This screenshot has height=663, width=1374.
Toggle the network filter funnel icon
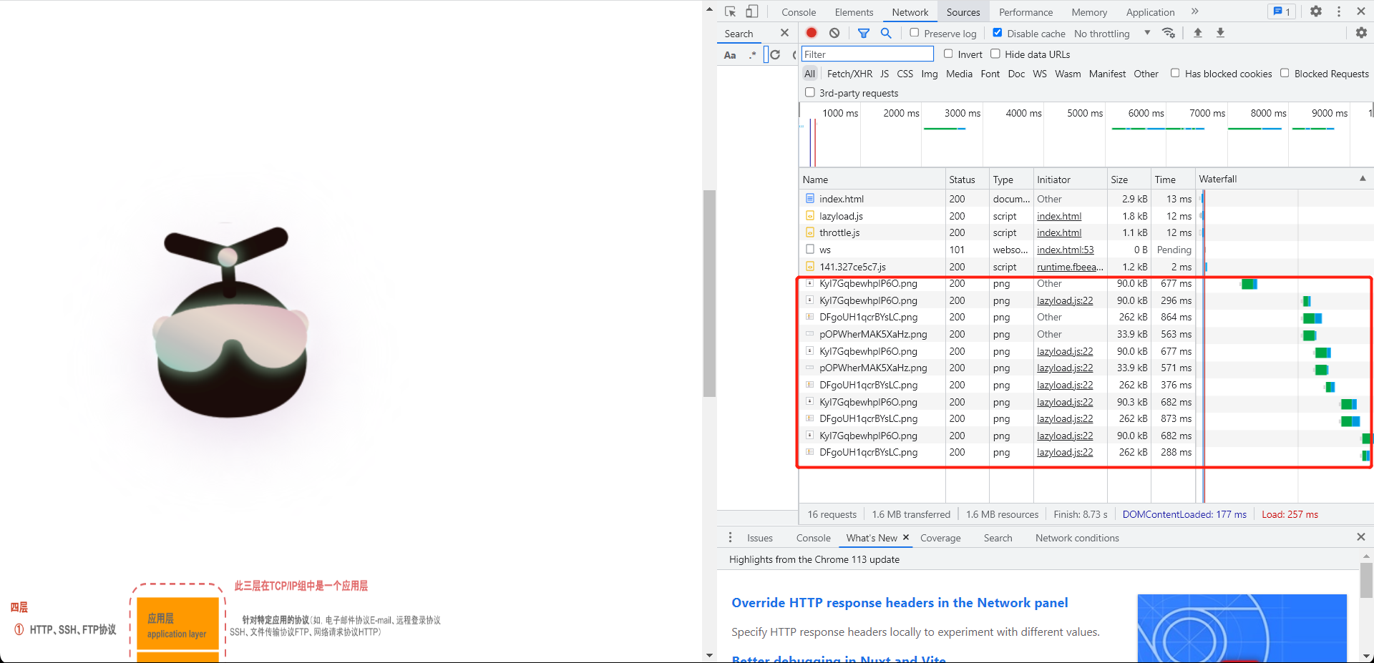click(864, 33)
